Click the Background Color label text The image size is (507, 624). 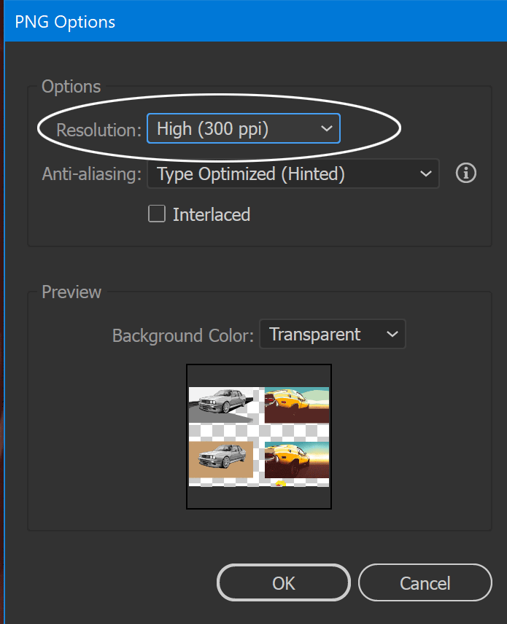tap(182, 335)
